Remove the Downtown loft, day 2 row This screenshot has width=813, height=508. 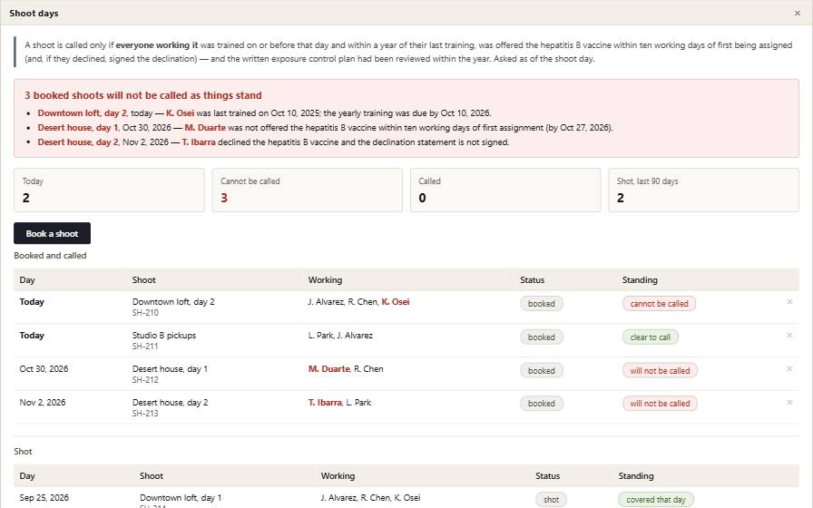click(x=789, y=302)
